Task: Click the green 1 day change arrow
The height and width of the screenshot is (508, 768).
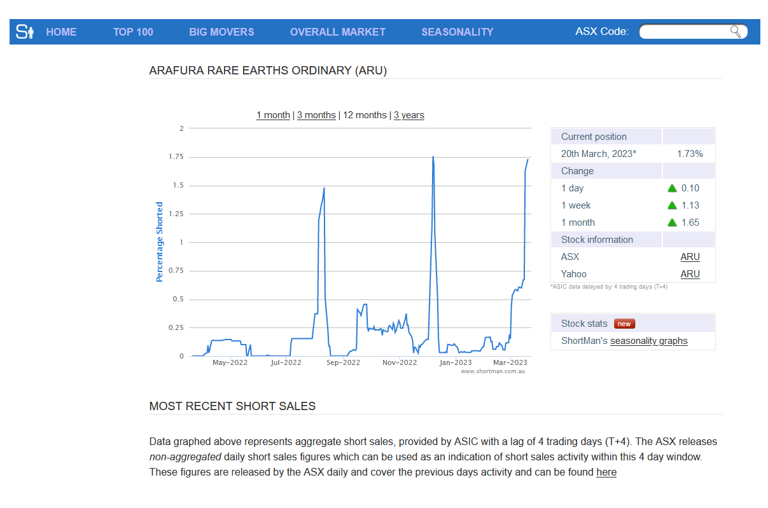Action: (671, 188)
